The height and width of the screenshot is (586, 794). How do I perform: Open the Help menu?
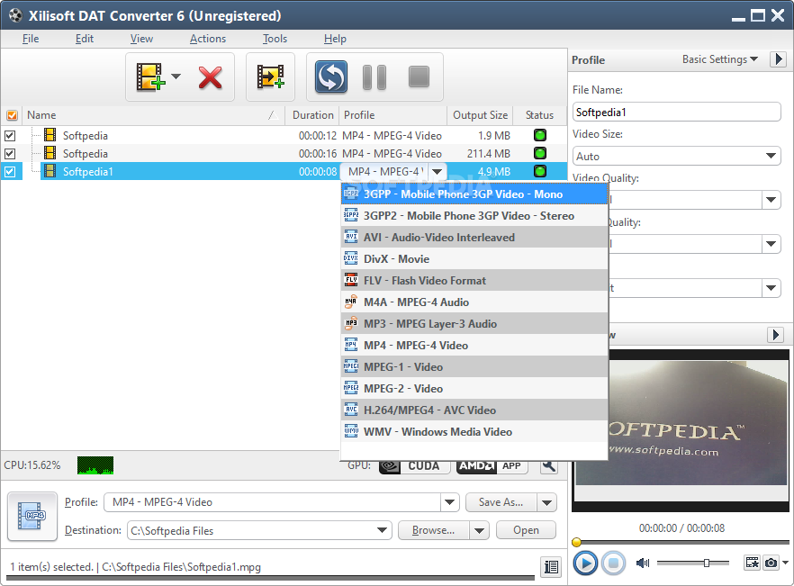pyautogui.click(x=335, y=39)
